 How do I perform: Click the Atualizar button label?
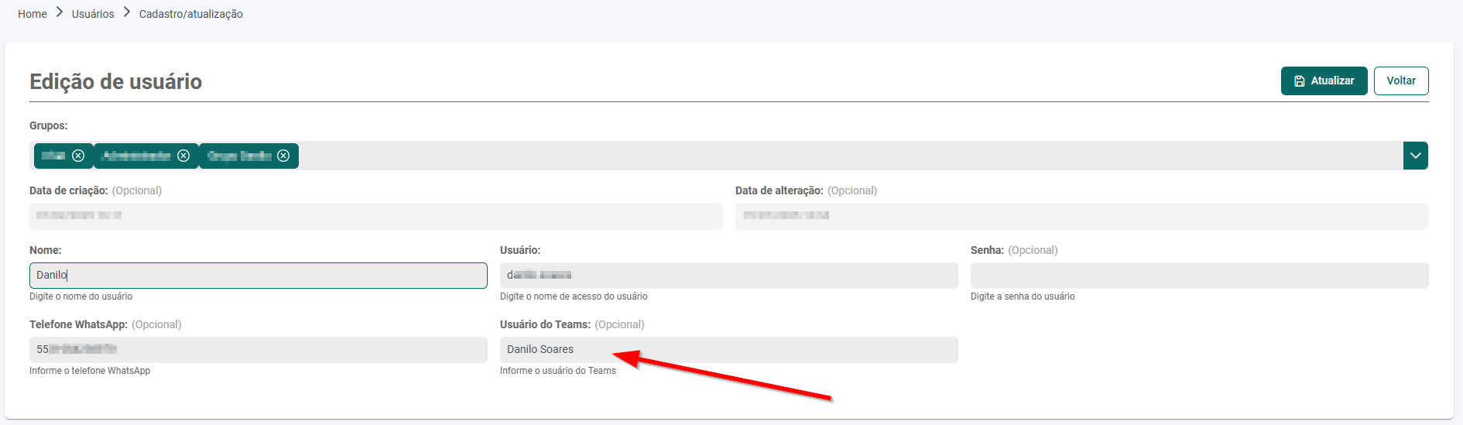(1332, 81)
